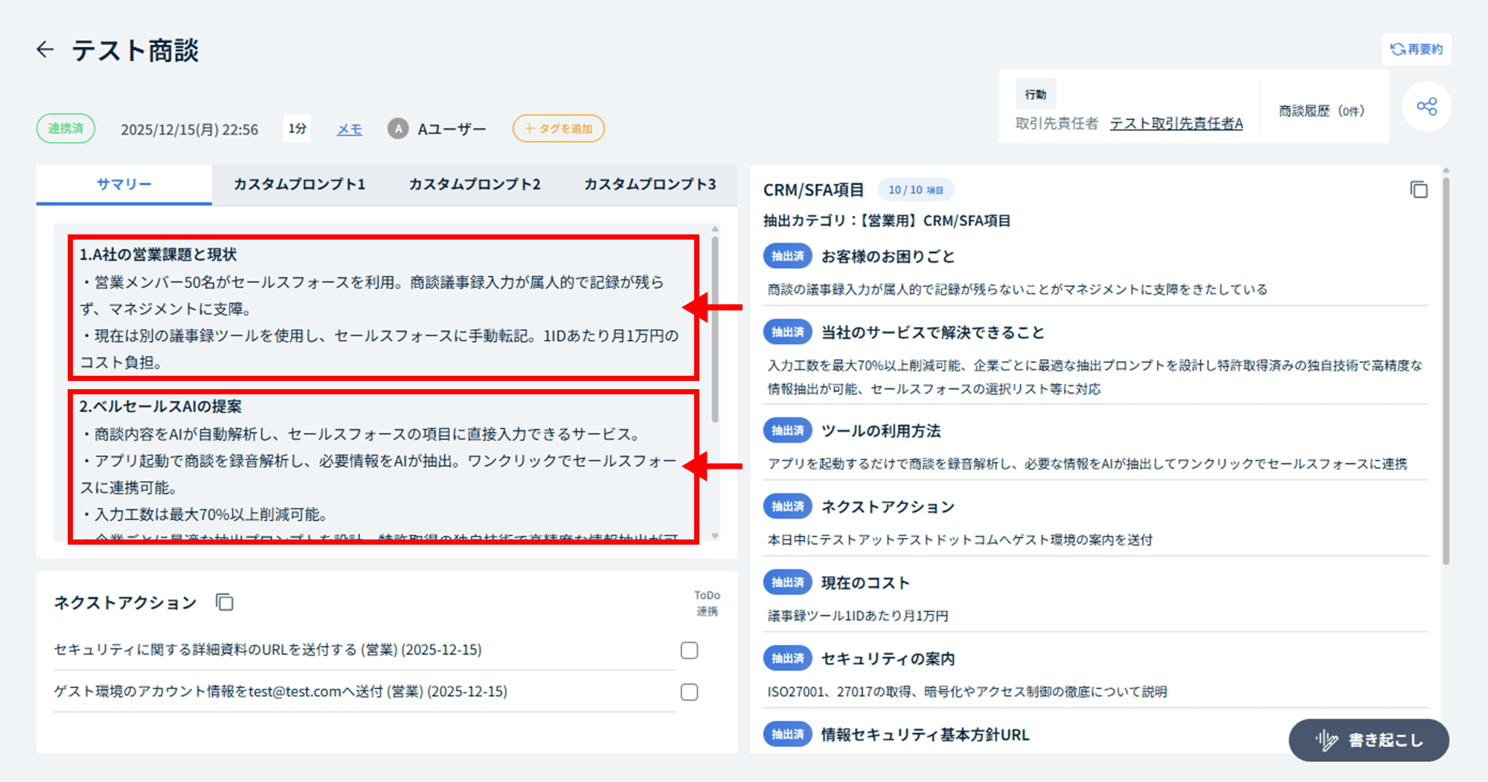Click the share icon button

click(1426, 106)
